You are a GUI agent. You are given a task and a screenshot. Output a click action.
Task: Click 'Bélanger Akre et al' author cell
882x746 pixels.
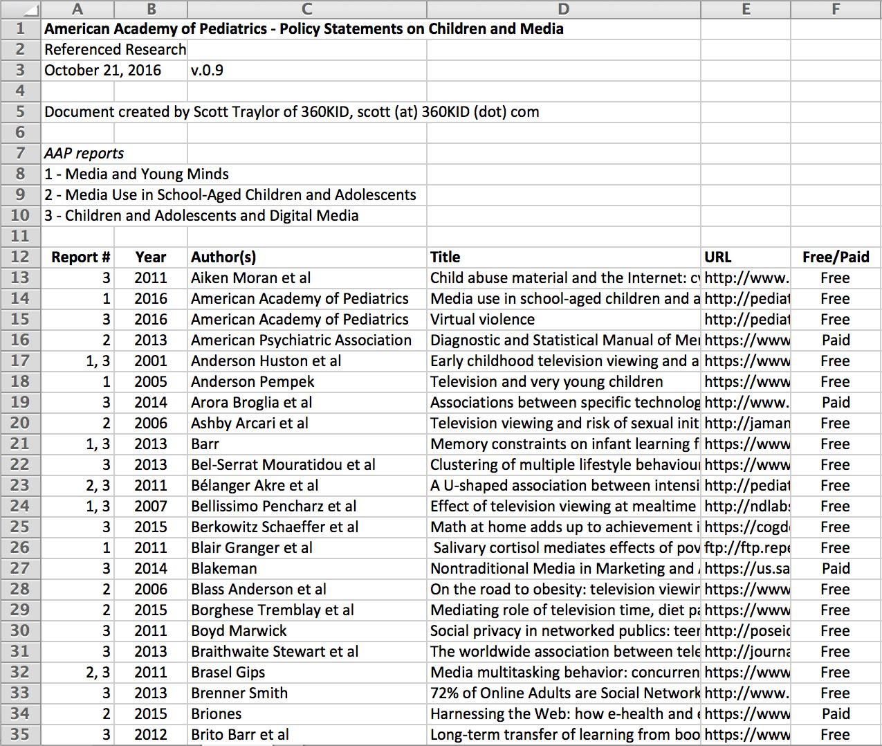point(307,485)
